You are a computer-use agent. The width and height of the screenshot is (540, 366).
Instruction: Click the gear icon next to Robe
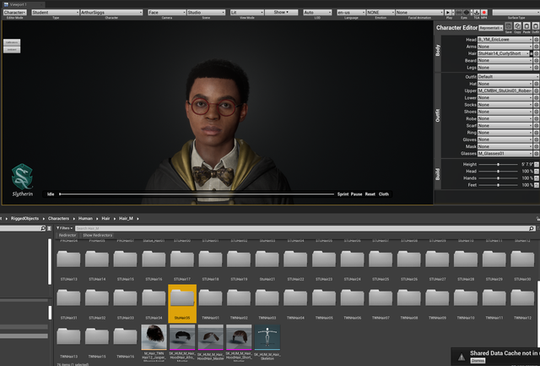click(x=537, y=118)
